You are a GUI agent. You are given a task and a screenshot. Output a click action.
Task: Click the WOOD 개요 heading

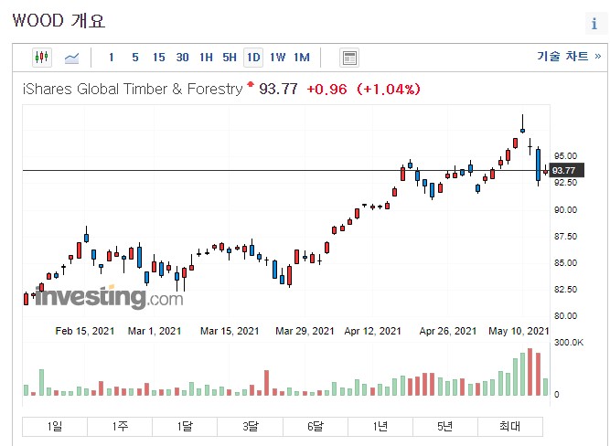tap(59, 21)
